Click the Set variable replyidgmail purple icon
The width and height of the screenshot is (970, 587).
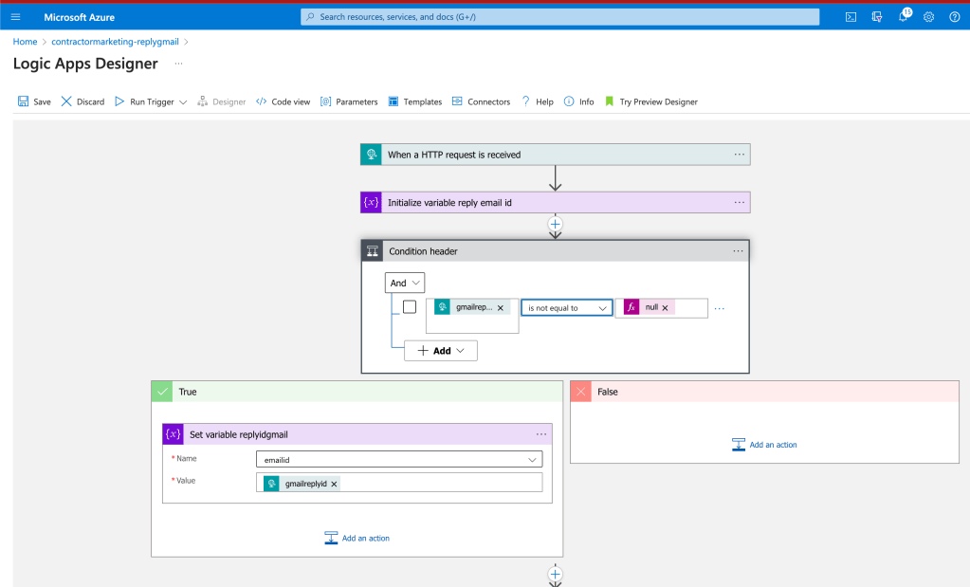(x=174, y=434)
